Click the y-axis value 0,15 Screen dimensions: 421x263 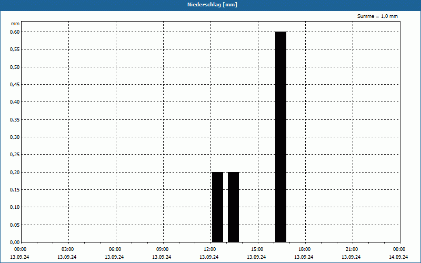pos(15,190)
